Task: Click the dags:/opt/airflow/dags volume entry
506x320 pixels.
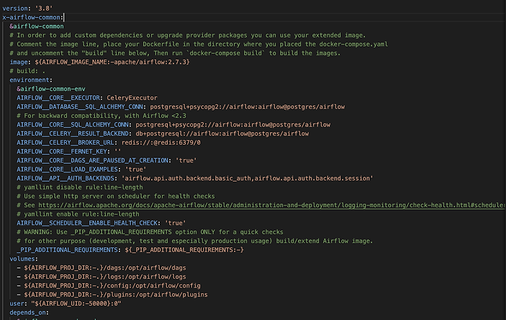Action: pos(105,268)
